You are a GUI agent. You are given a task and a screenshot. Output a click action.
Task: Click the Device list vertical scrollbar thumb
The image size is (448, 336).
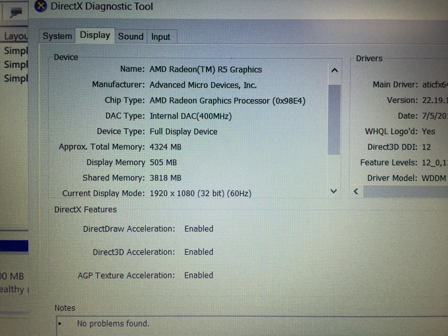[x=334, y=119]
